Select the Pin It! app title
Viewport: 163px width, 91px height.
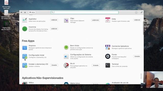(x=72, y=63)
